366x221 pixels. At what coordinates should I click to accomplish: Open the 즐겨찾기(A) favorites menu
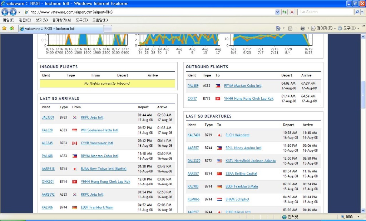tap(61, 20)
